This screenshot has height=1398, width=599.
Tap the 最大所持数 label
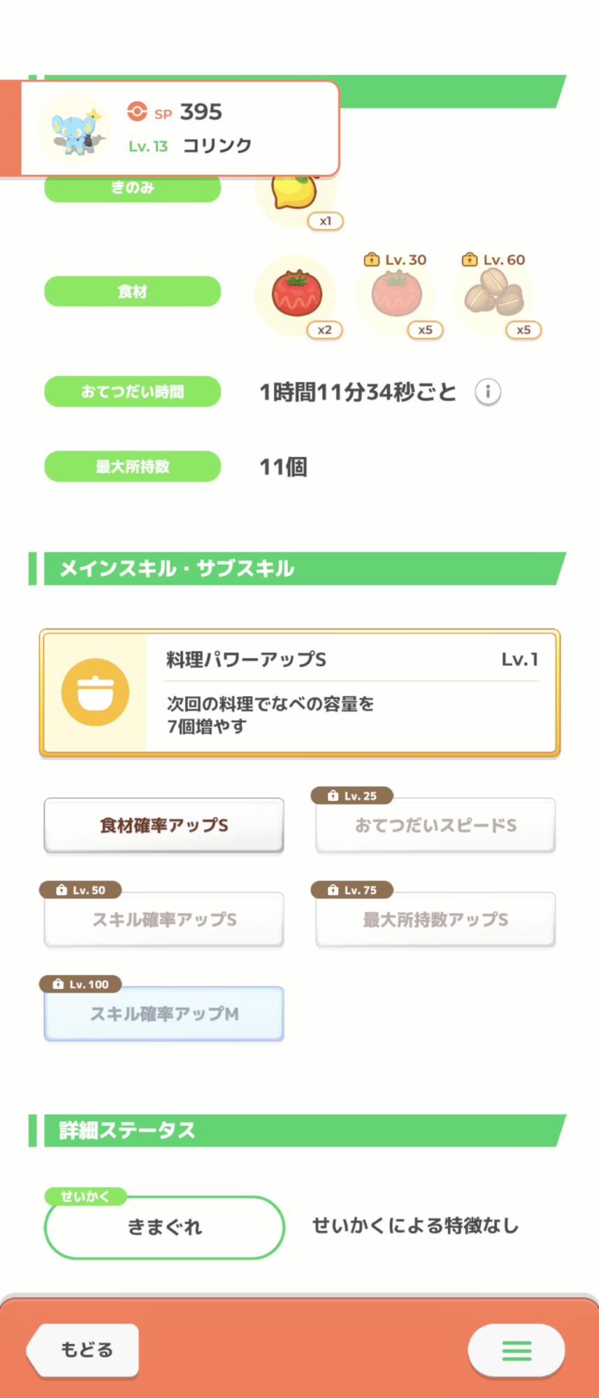[133, 466]
